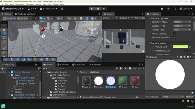Click the Step frame button
Image resolution: width=195 pixels, height=109 pixels.
104,9
